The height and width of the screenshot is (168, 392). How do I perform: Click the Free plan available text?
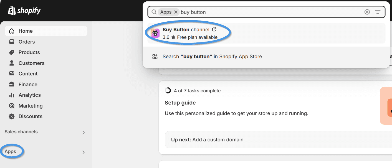[197, 37]
